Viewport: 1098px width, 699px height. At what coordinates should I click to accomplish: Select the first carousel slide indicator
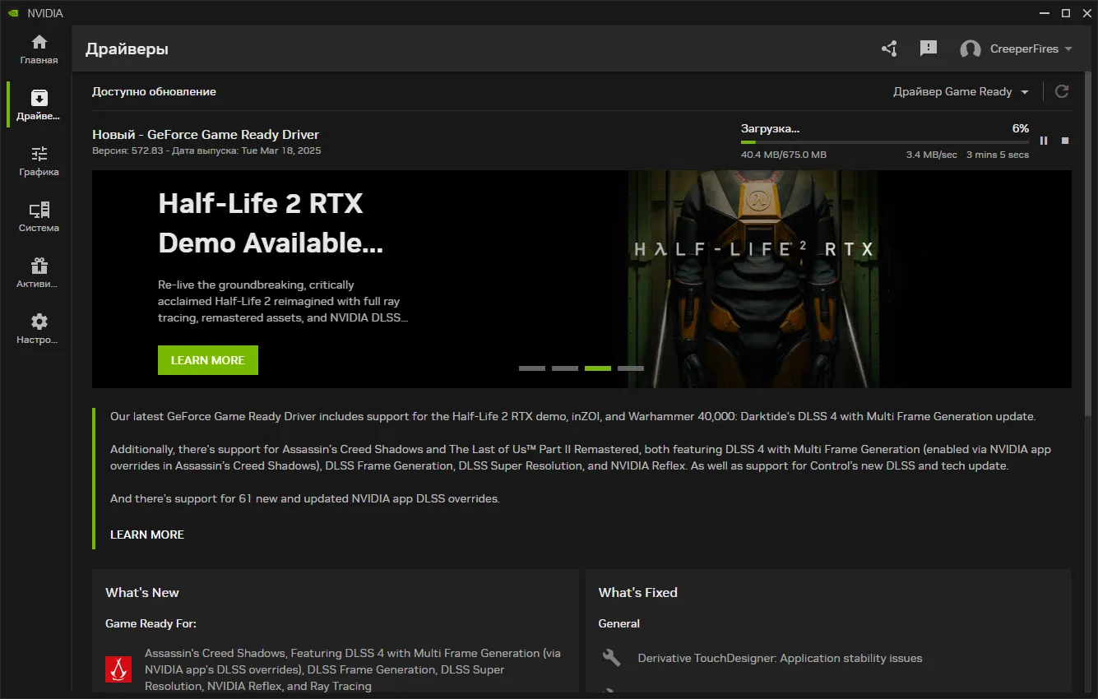tap(532, 368)
